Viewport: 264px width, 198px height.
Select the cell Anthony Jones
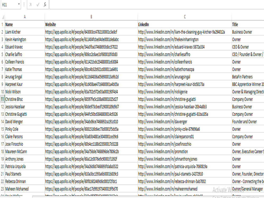coord(25,159)
